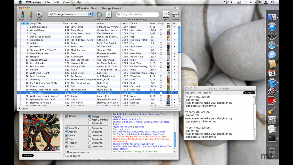Click the Reveal file icon
This screenshot has width=293, height=165.
(109, 14)
